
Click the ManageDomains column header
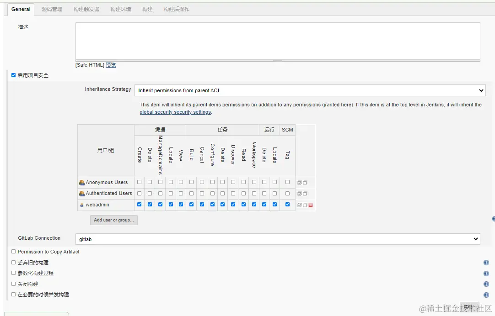(x=161, y=155)
